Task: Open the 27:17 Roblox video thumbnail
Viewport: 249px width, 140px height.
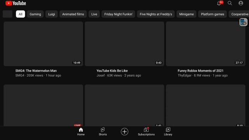Action: pyautogui.click(x=206, y=44)
